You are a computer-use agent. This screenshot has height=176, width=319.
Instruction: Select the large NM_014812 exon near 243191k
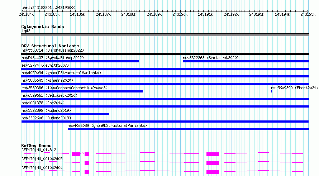213,154
